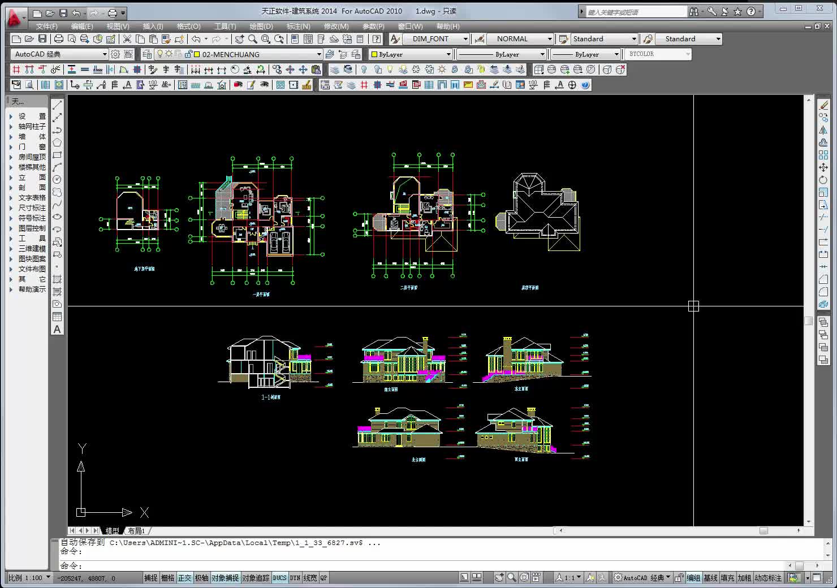The image size is (837, 588).
Task: Select the Zoom Realtime magnifier icon
Action: pos(253,38)
